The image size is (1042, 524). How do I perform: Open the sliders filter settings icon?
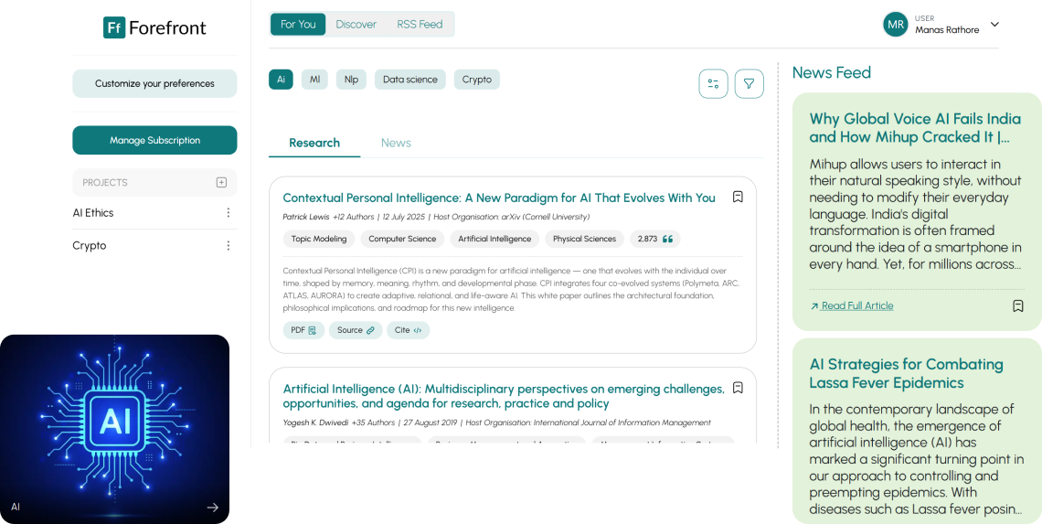[713, 83]
